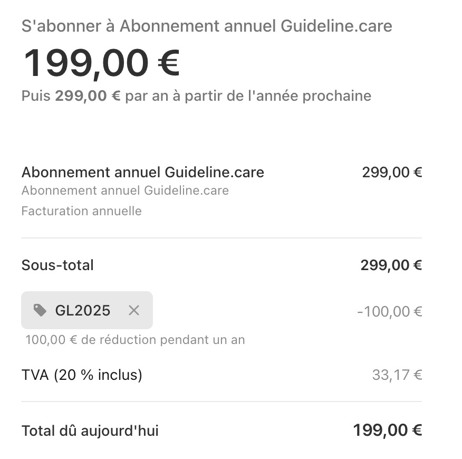Click bold Abonnement annuel Guideline.care product name
This screenshot has width=462, height=459.
coord(142,172)
